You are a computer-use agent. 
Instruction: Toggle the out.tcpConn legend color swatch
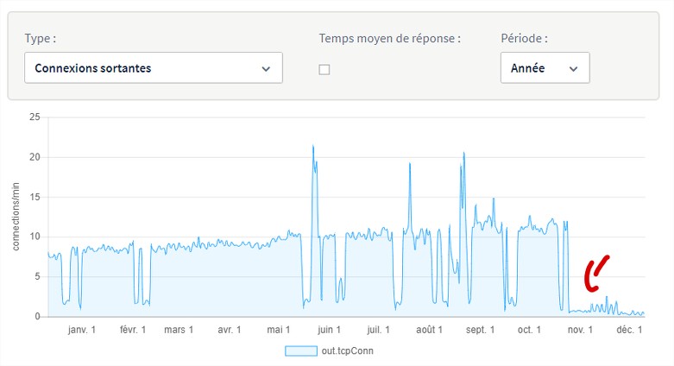coord(301,351)
